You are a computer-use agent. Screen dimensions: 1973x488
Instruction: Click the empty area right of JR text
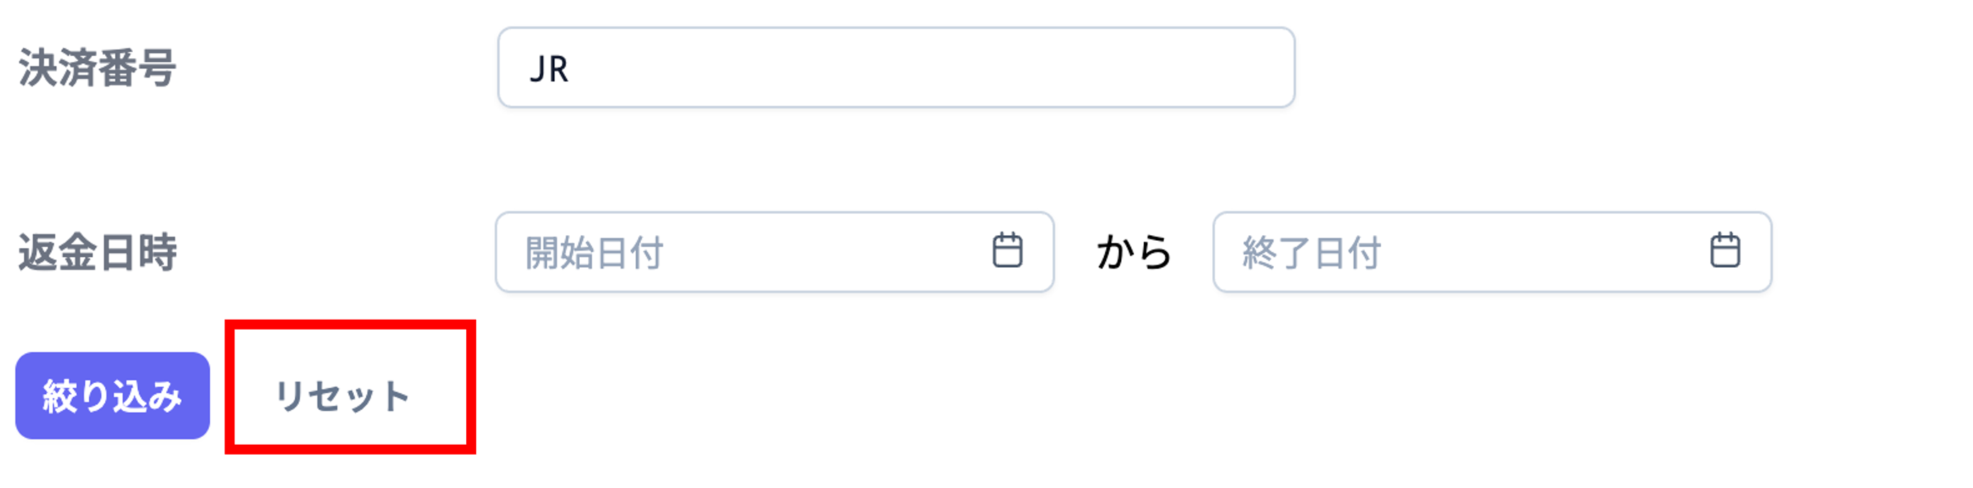click(x=919, y=68)
